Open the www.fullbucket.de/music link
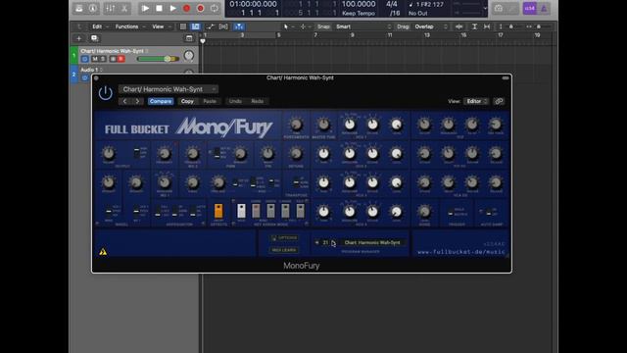The height and width of the screenshot is (353, 627). (460, 252)
